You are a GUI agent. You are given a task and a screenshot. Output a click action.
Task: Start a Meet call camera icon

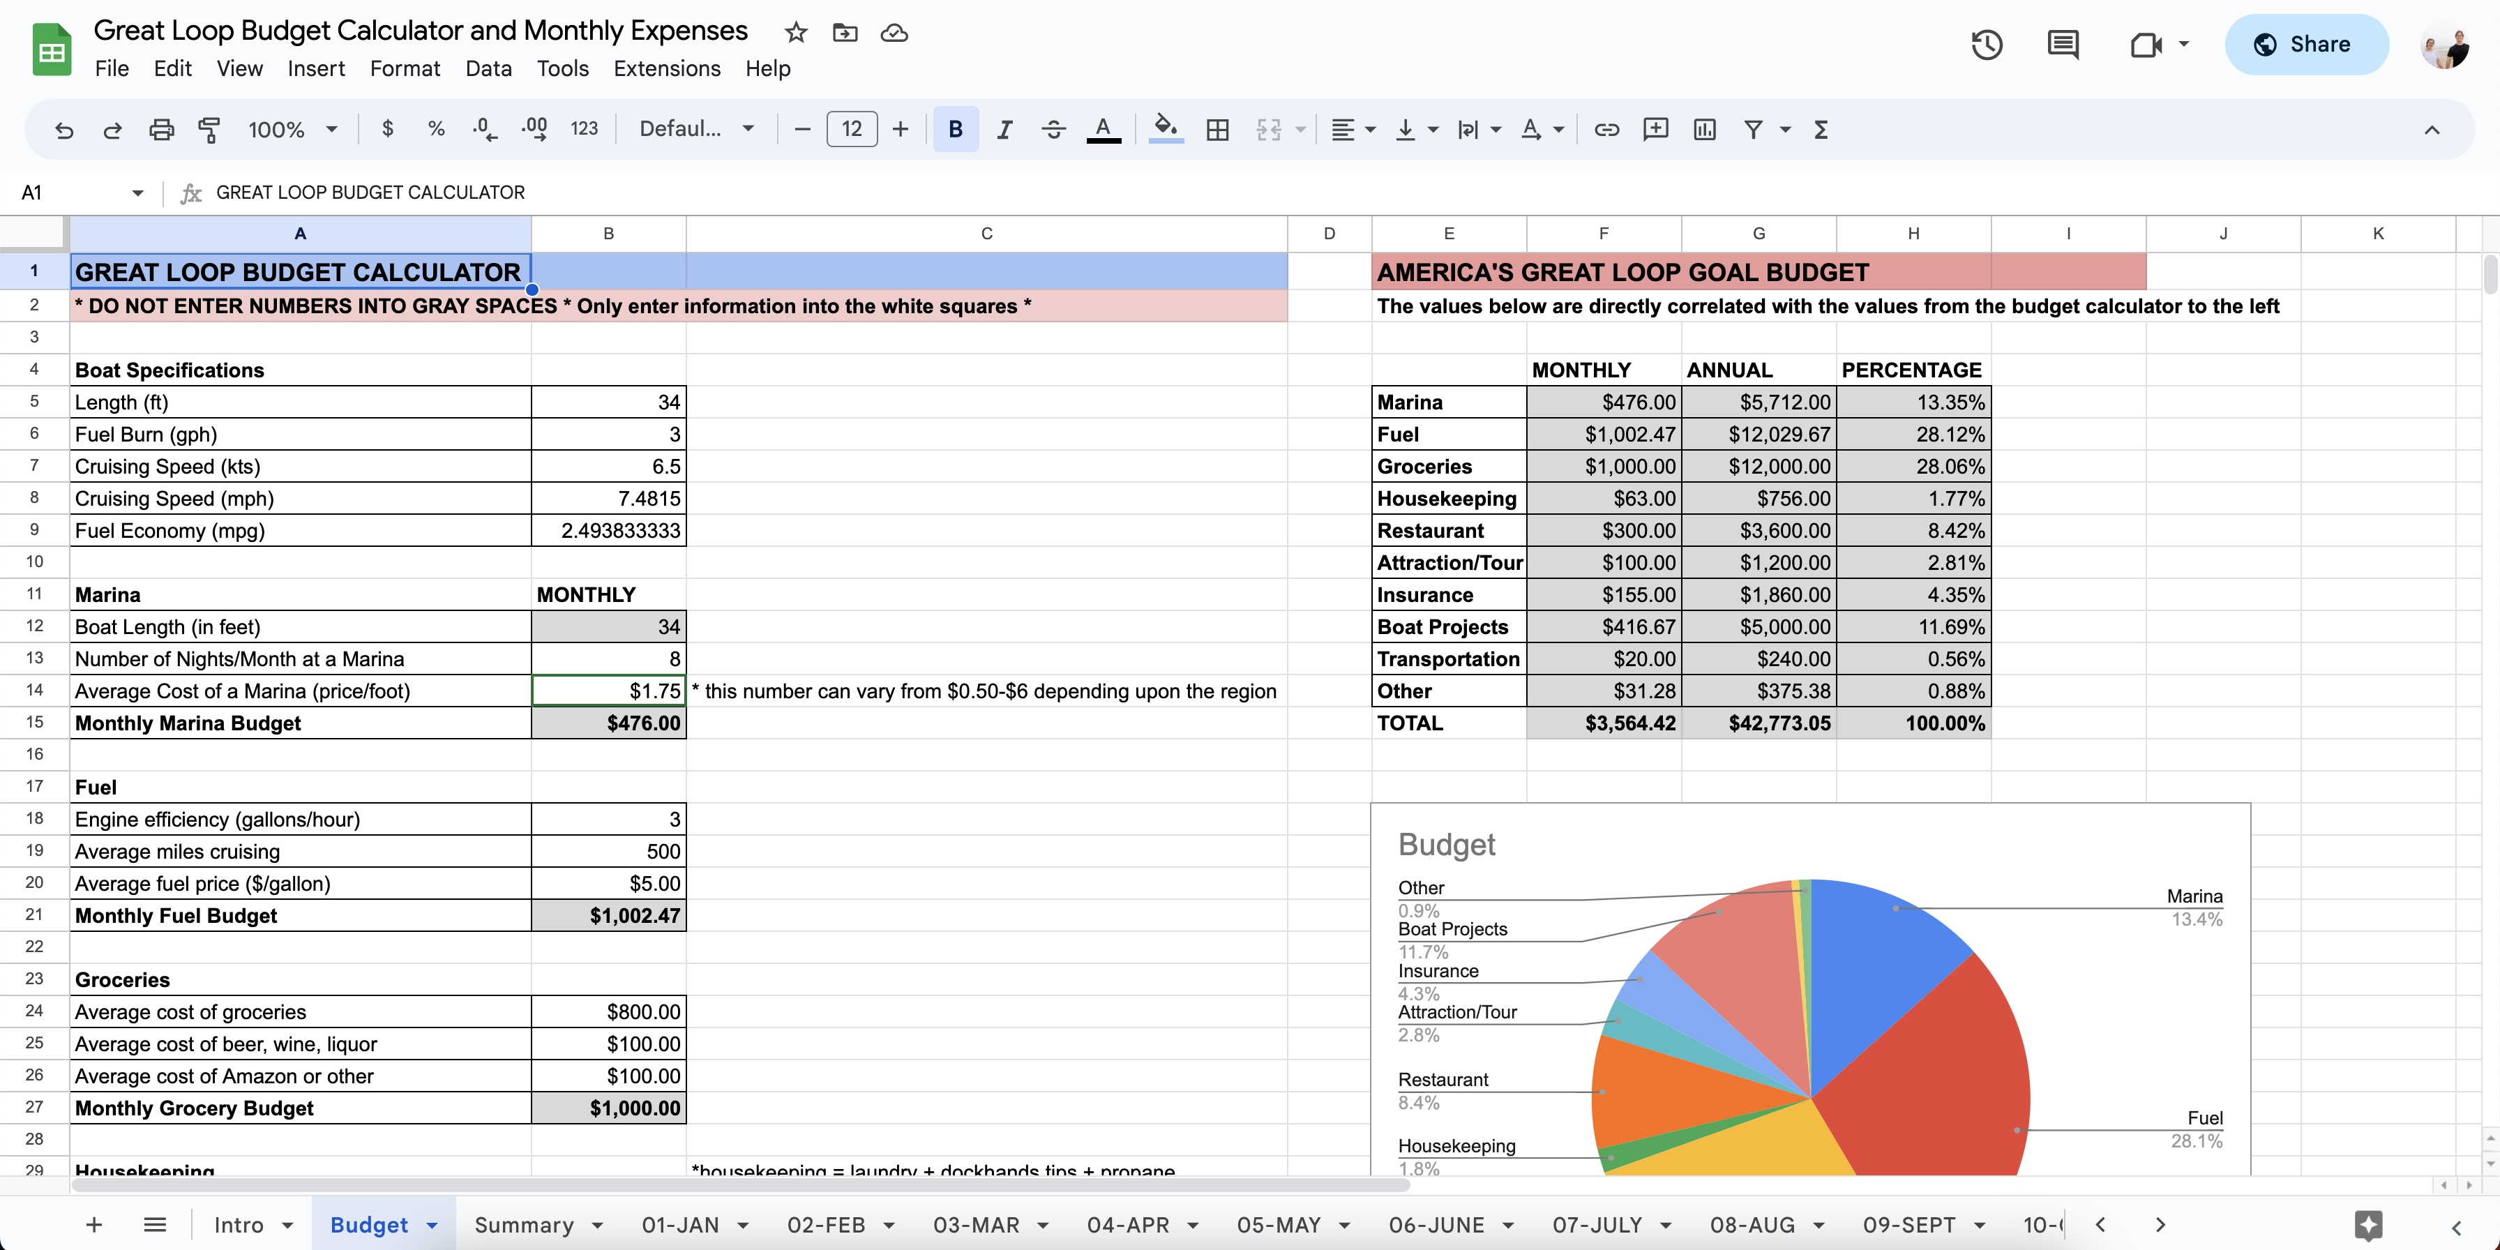[2146, 45]
